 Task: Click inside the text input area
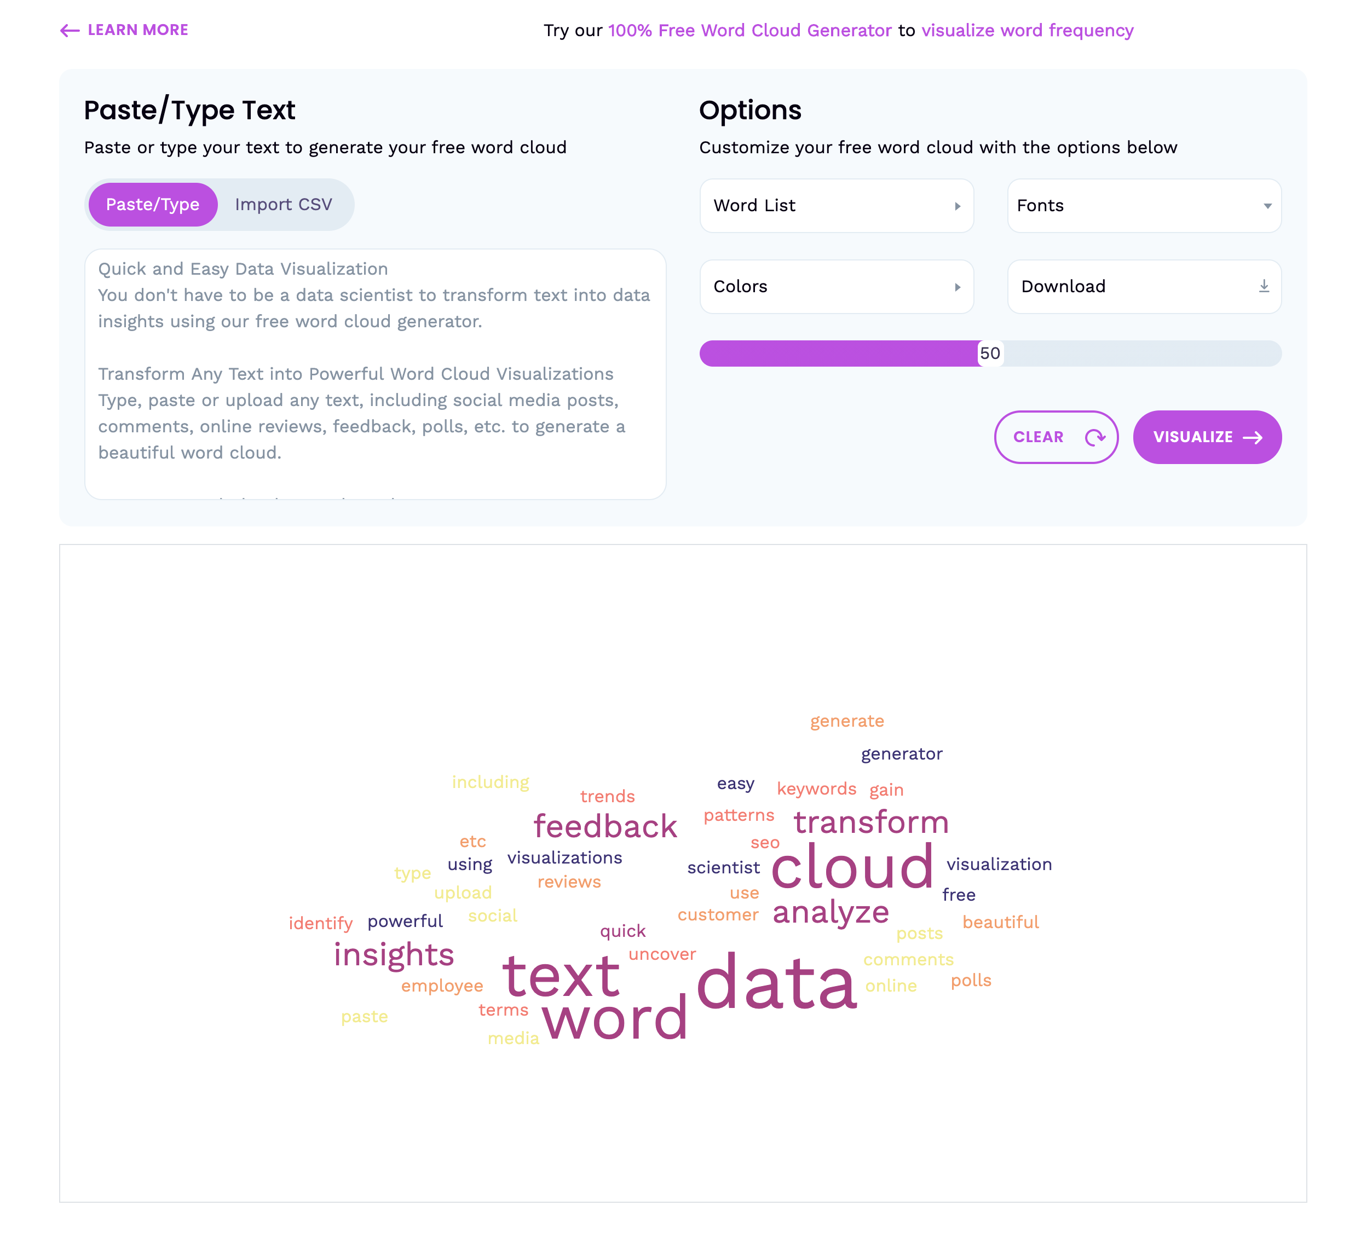[x=376, y=371]
